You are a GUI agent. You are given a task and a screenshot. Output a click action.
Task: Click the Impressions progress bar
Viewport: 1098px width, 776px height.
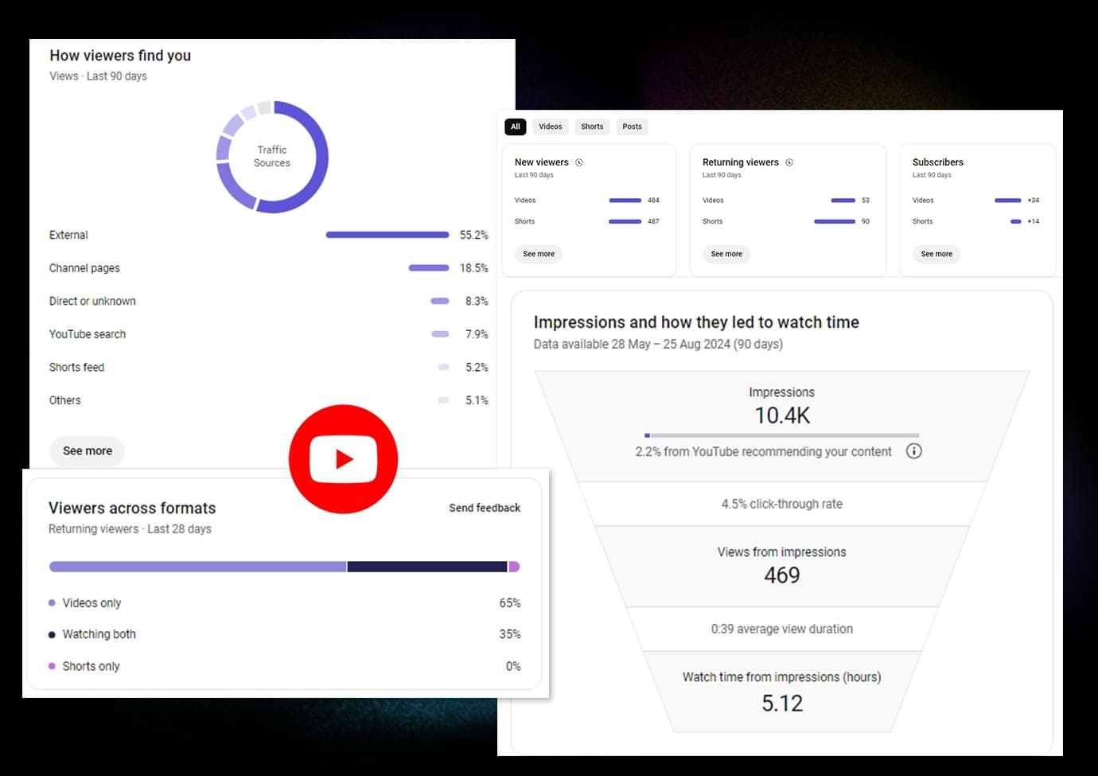(782, 435)
